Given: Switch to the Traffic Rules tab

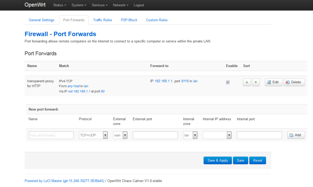Looking at the screenshot, I should tap(102, 20).
